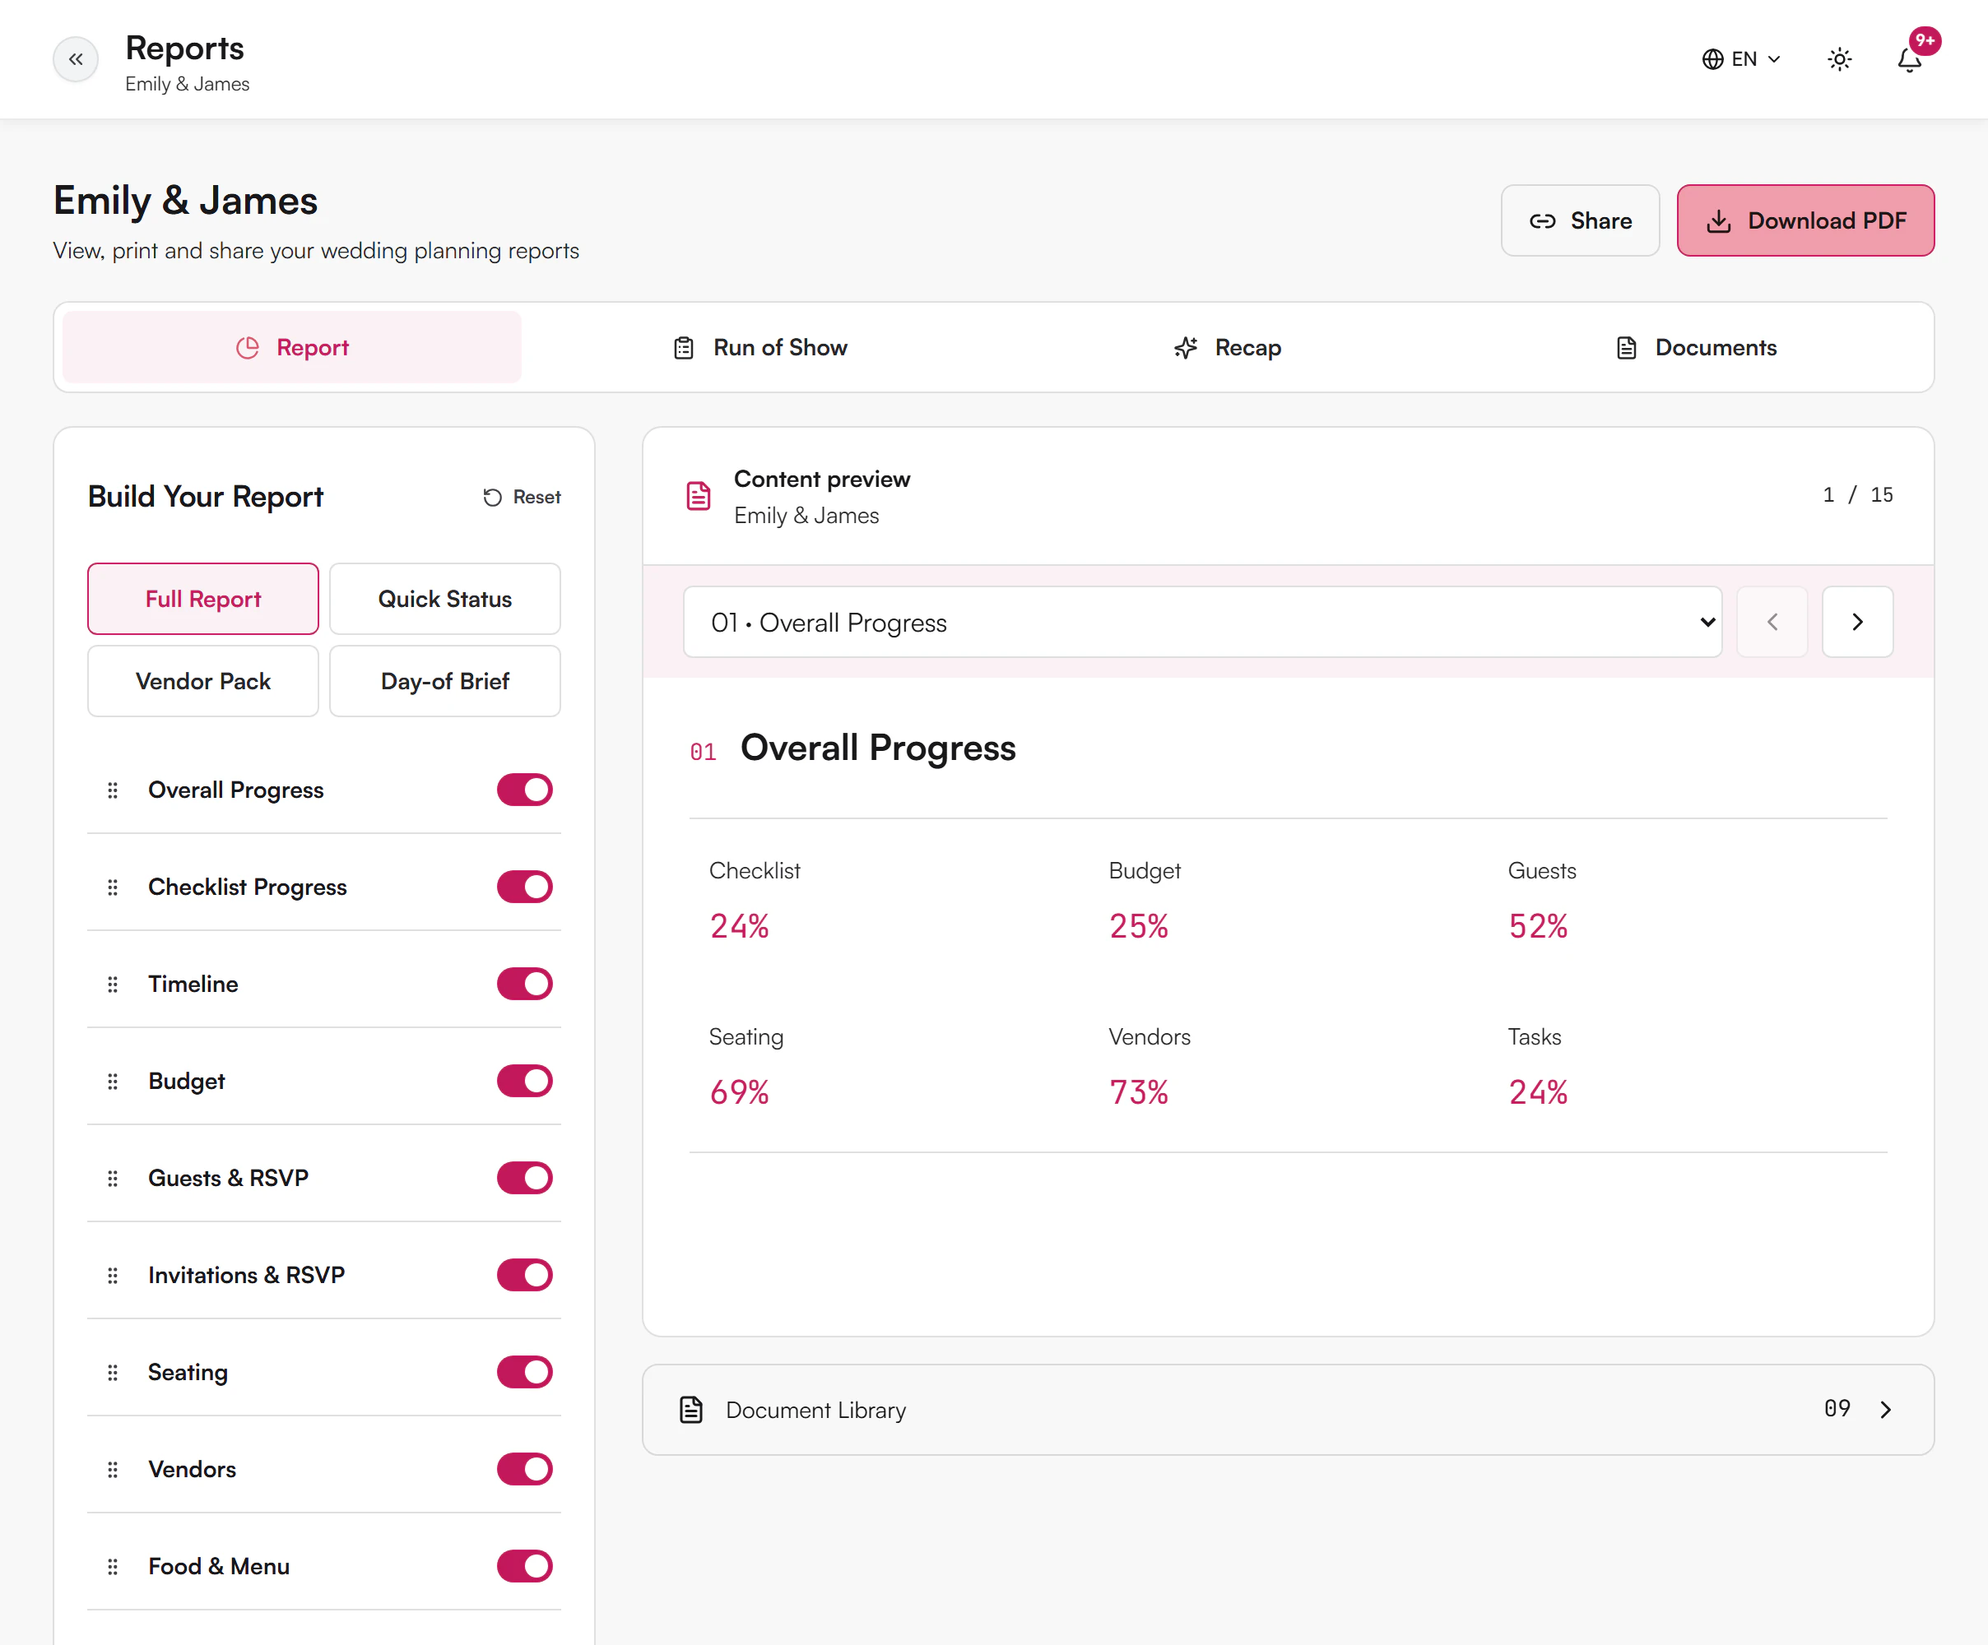Turn off the Budget toggle
Viewport: 1988px width, 1645px height.
click(x=524, y=1081)
